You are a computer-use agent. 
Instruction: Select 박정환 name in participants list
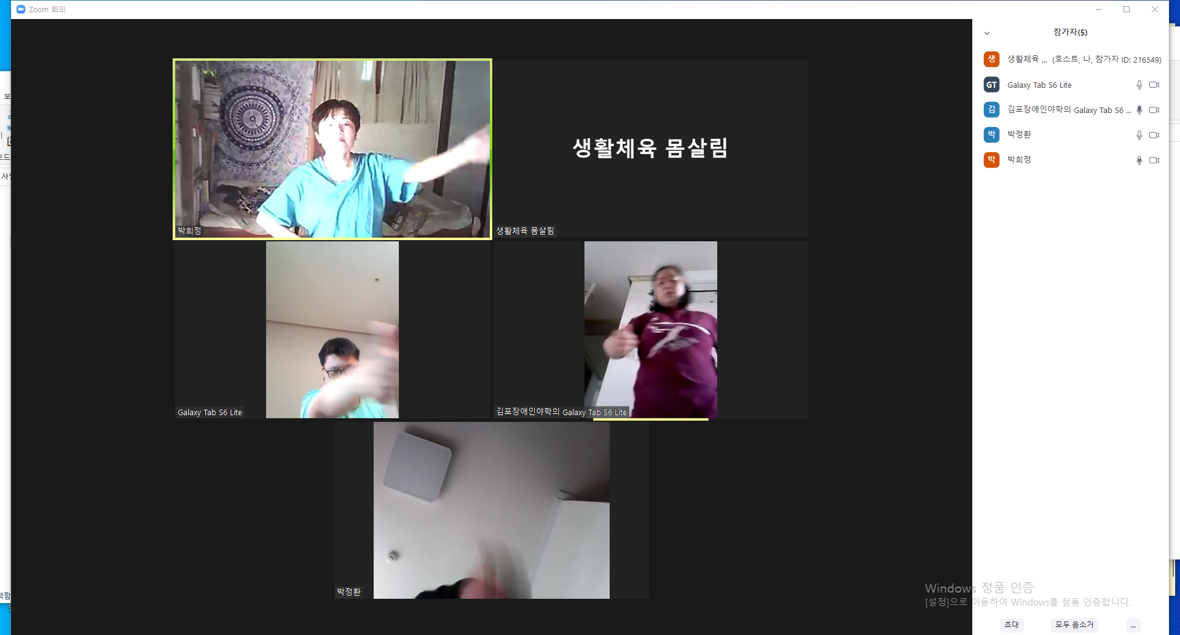click(1019, 134)
